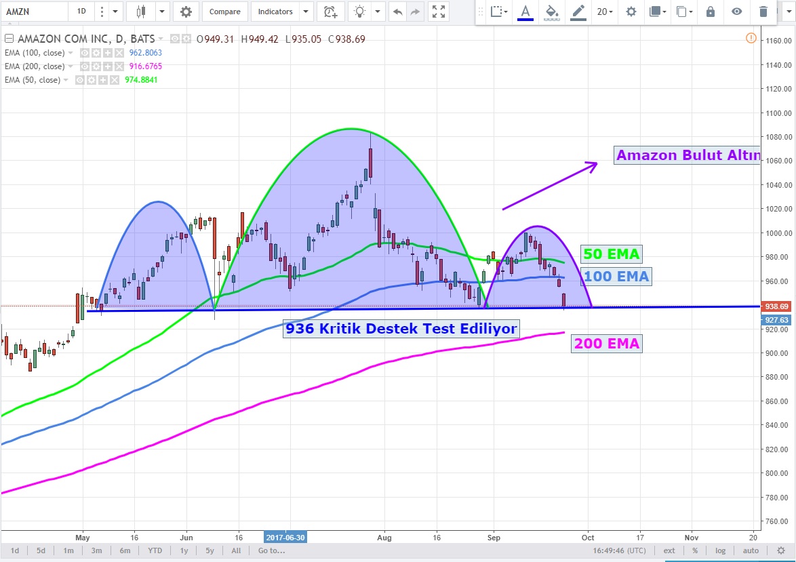Open the font size 20 dropdown
This screenshot has height=562, width=796.
tap(604, 12)
